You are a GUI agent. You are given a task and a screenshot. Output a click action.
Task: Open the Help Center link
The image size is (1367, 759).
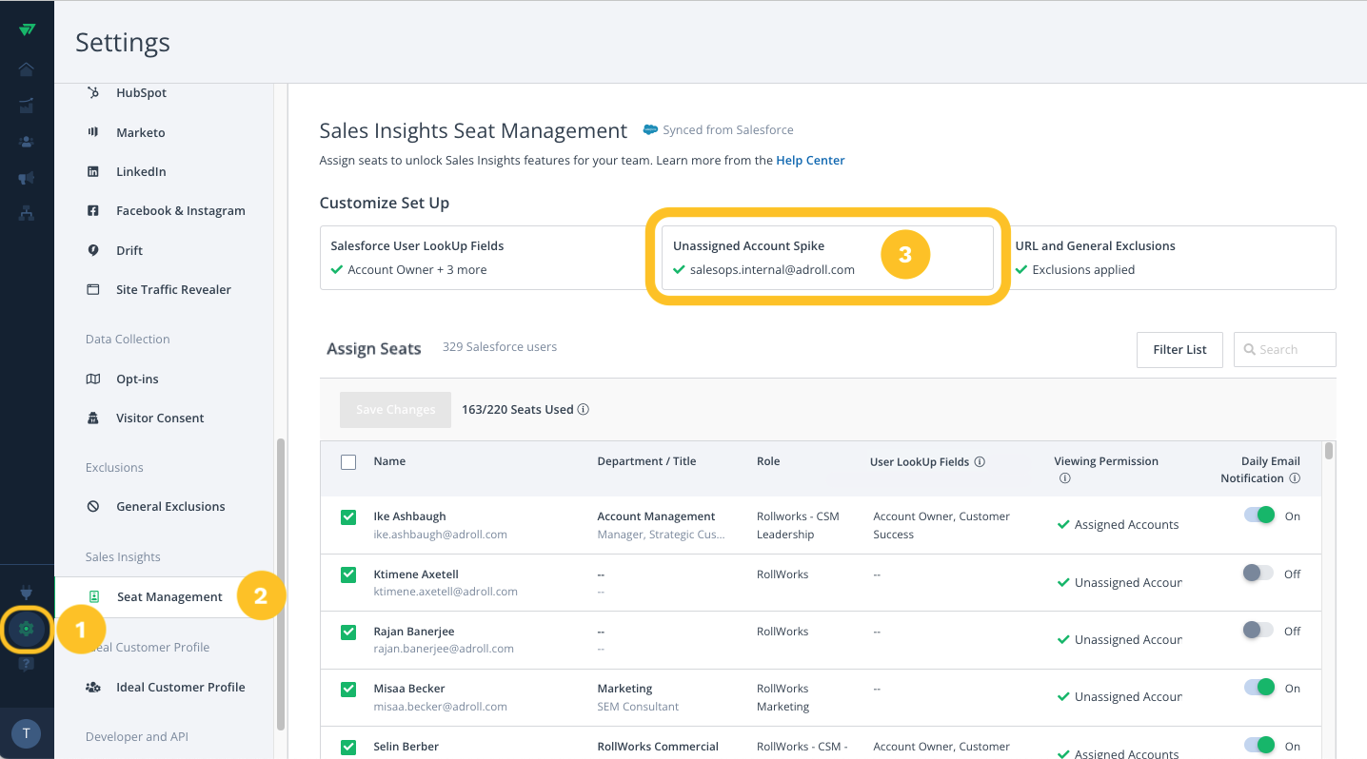click(810, 161)
